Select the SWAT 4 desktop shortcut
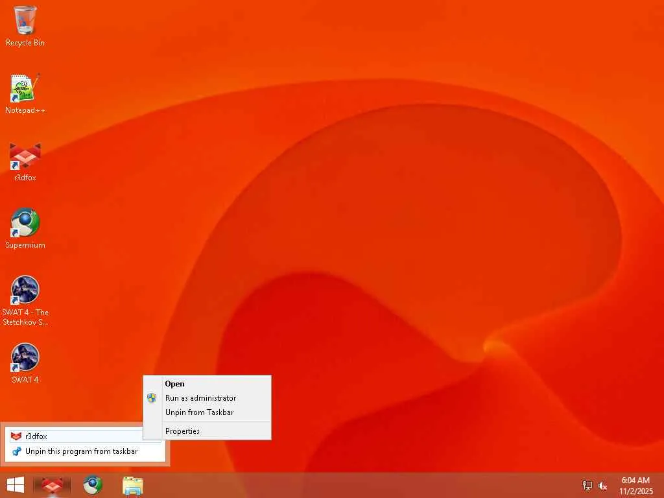 [x=25, y=363]
